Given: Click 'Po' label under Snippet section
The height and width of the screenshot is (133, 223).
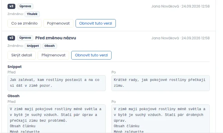Looking at the screenshot, I should click(114, 72).
